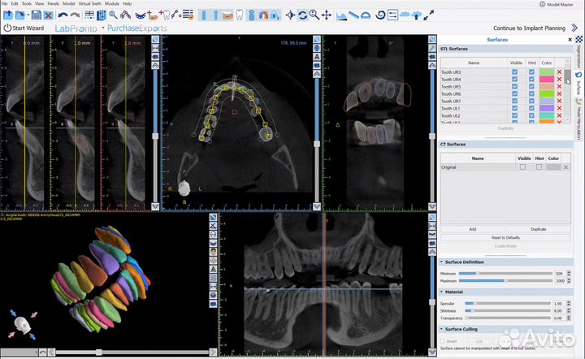585x359 pixels.
Task: Collapse the Material section
Action: pos(441,292)
